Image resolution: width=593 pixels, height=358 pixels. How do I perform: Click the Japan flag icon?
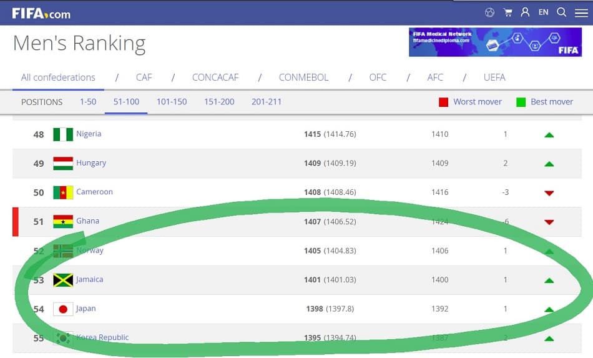tap(63, 309)
